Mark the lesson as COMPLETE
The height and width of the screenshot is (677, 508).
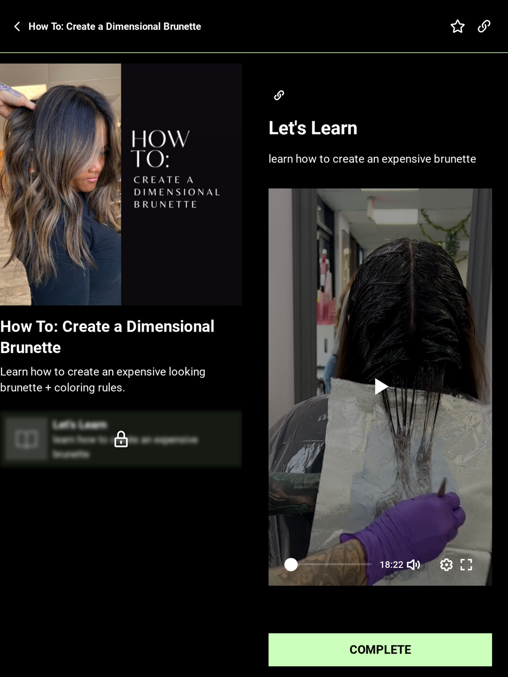380,650
